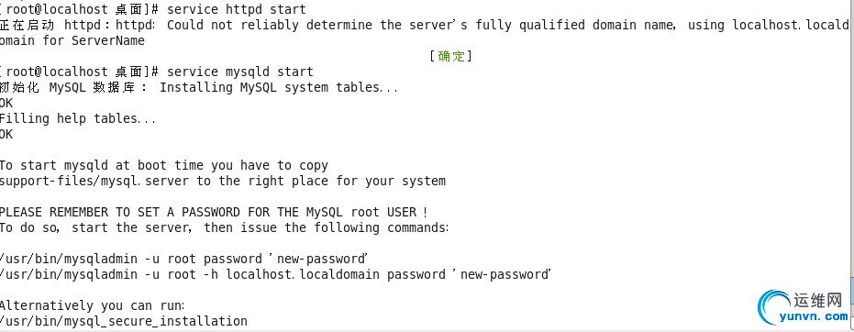Click the yunvn.com watermark logo icon
This screenshot has width=854, height=332.
pos(776,307)
